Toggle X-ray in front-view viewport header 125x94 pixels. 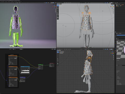point(109,3)
